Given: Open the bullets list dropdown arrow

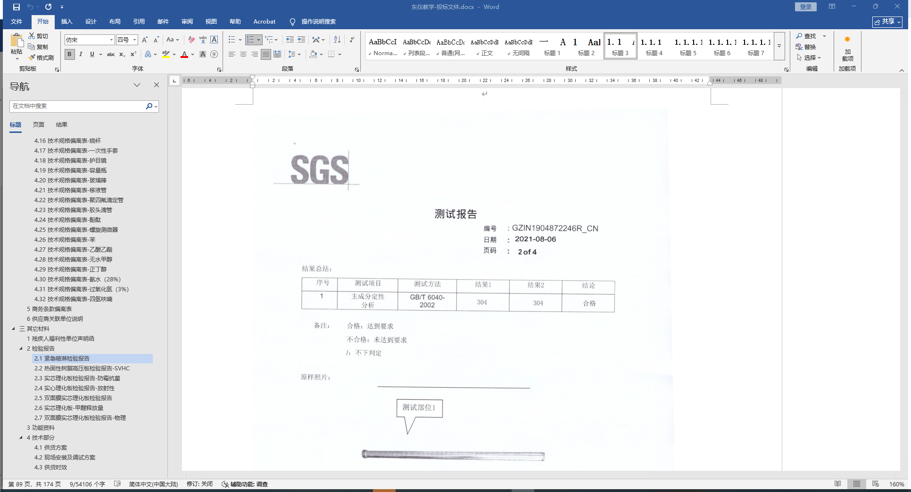Looking at the screenshot, I should (x=240, y=40).
